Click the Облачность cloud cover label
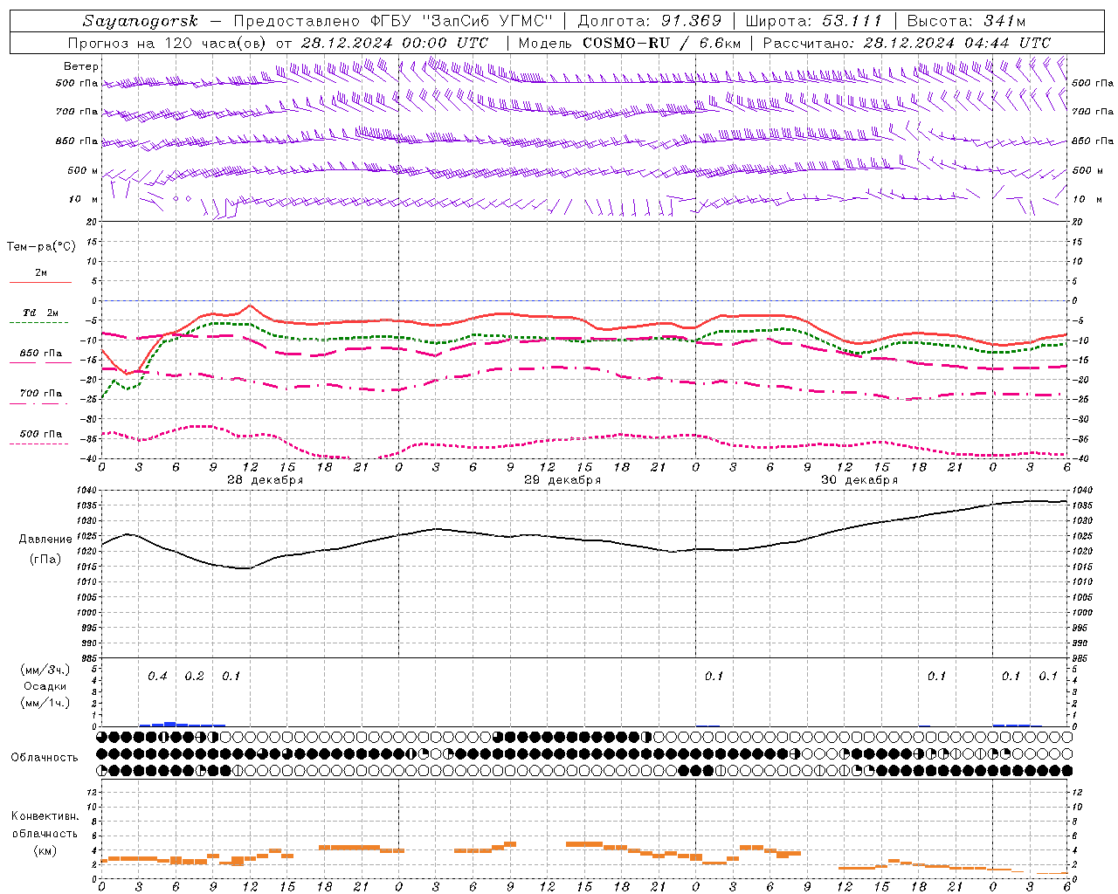 click(44, 757)
